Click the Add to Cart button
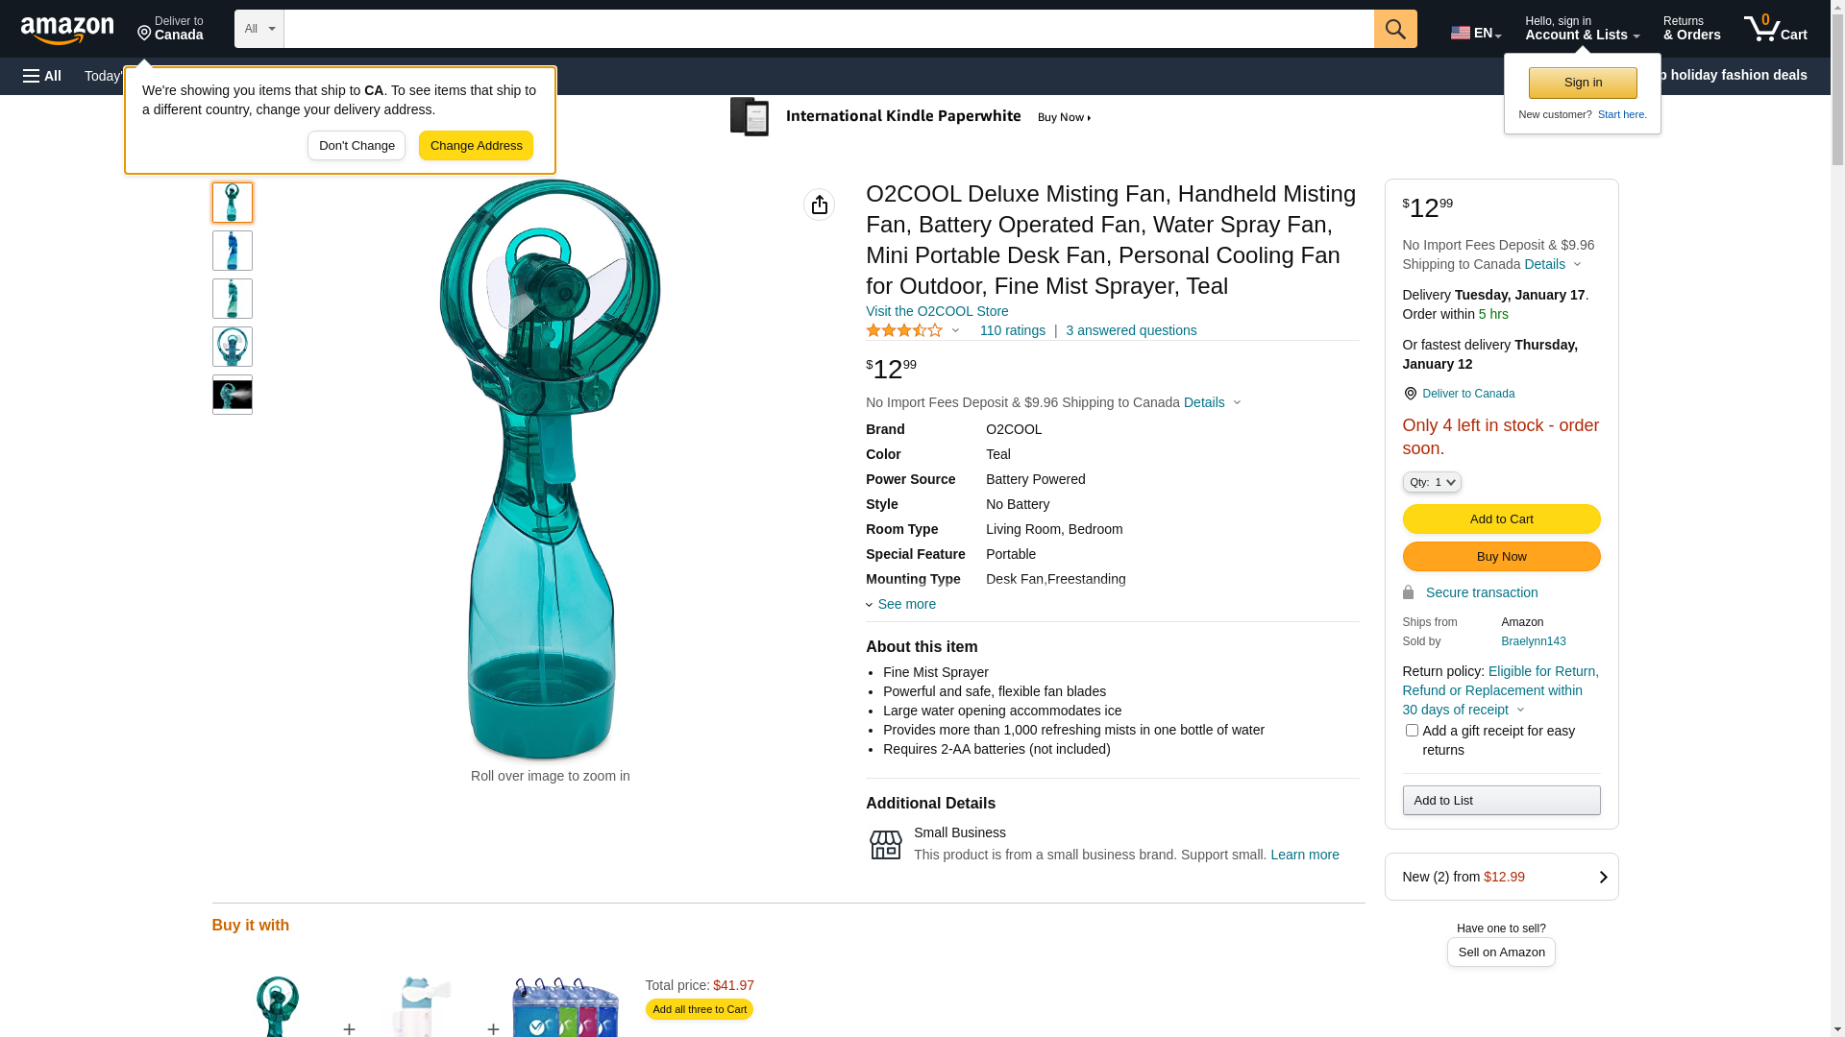 (x=1501, y=519)
